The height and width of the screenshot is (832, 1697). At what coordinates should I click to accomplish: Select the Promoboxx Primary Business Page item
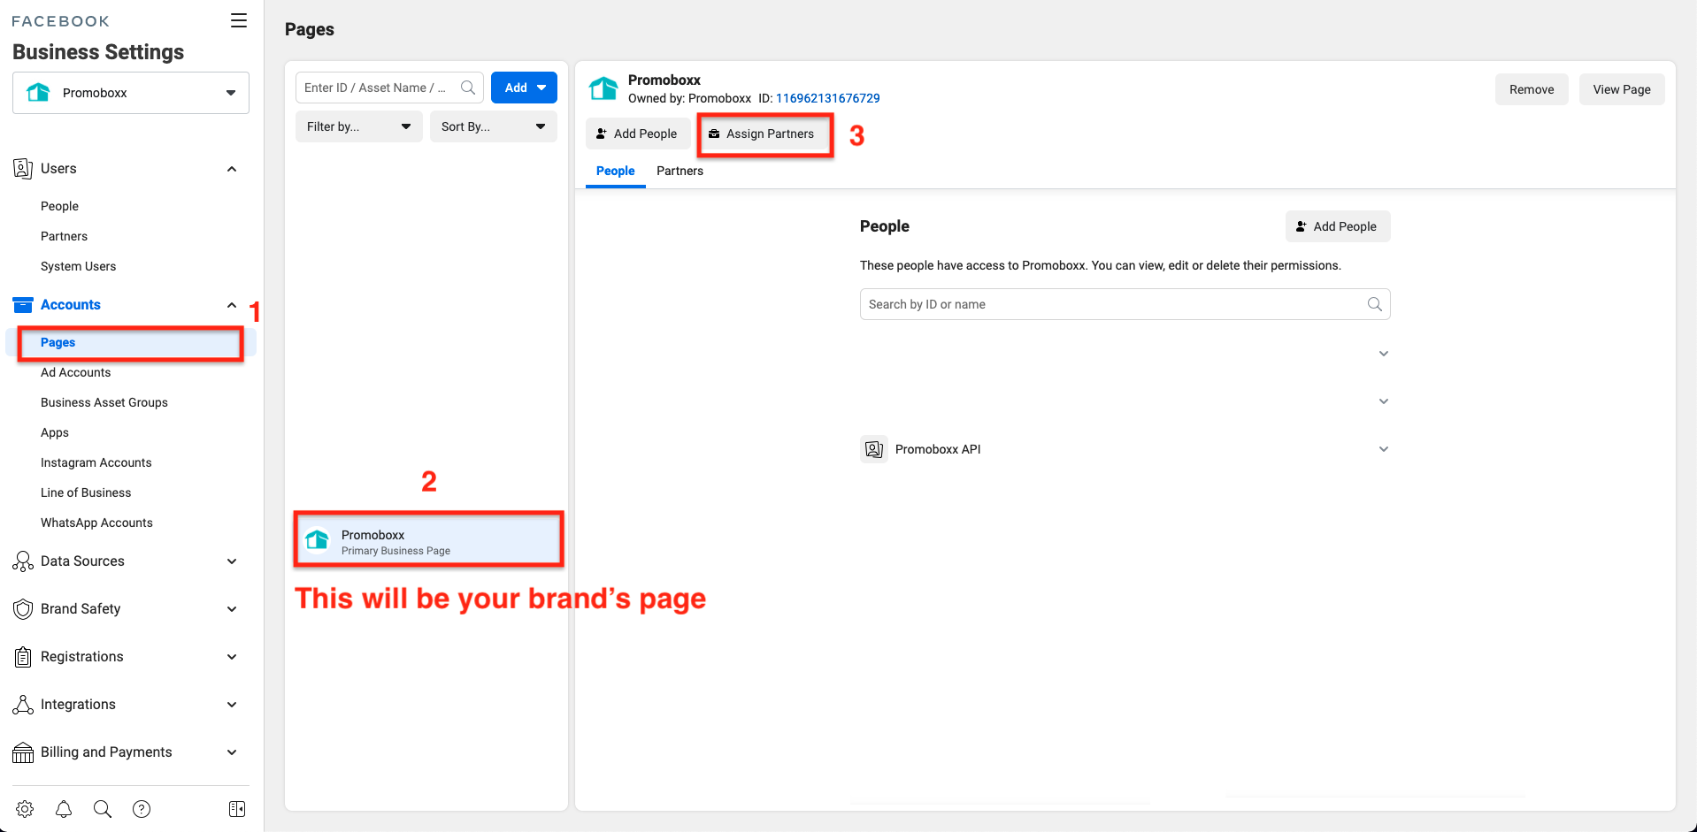(429, 539)
